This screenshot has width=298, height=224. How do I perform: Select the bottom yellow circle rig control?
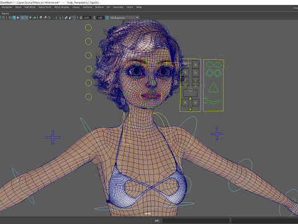tap(88, 96)
